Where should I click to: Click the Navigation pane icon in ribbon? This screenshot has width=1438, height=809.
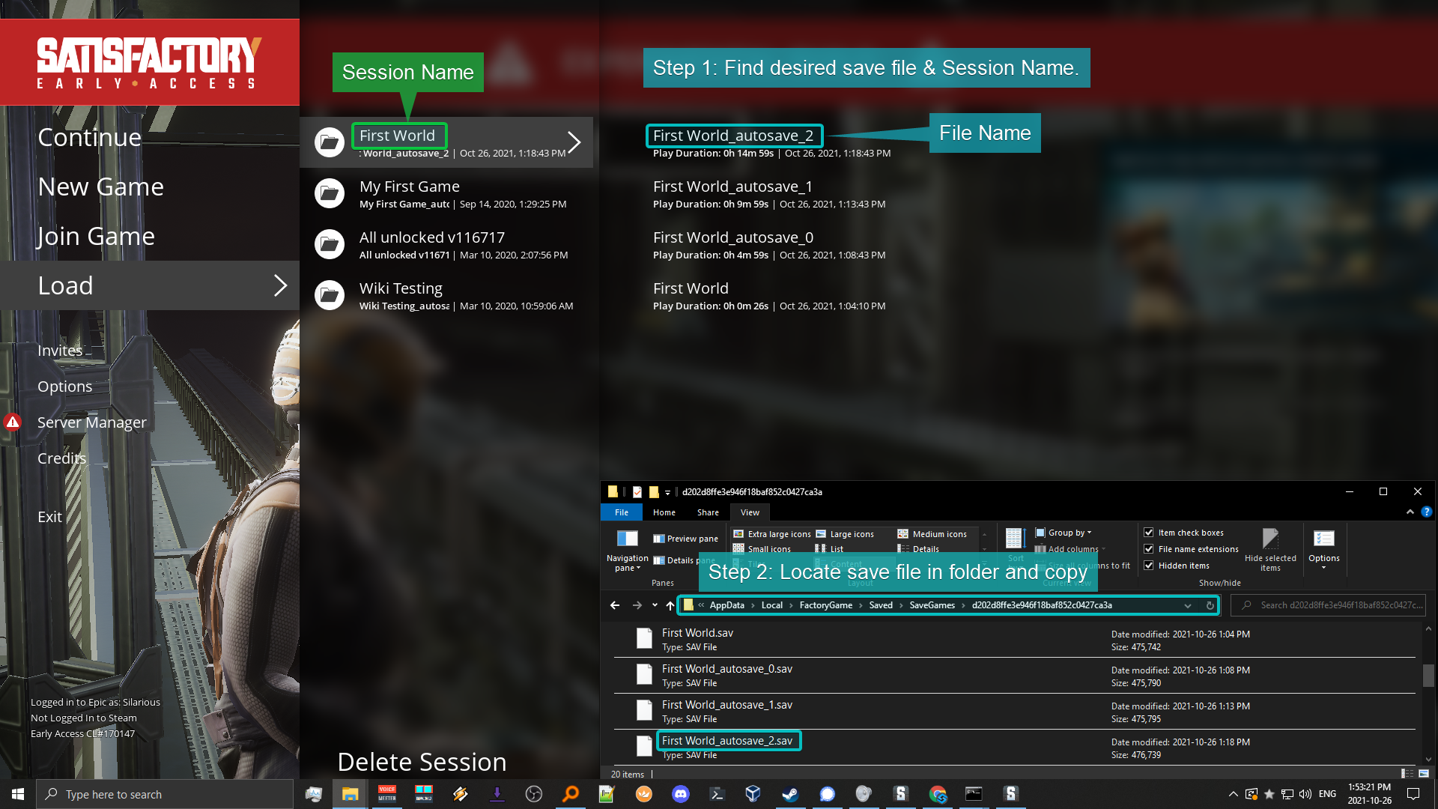[627, 539]
